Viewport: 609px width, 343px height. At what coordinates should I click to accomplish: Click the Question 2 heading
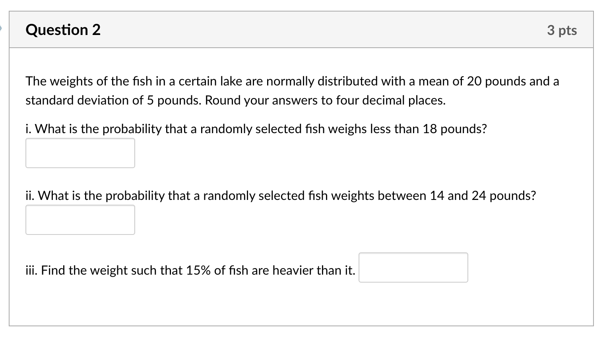63,30
